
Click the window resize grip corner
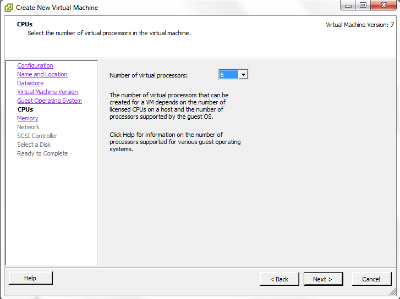(394, 292)
